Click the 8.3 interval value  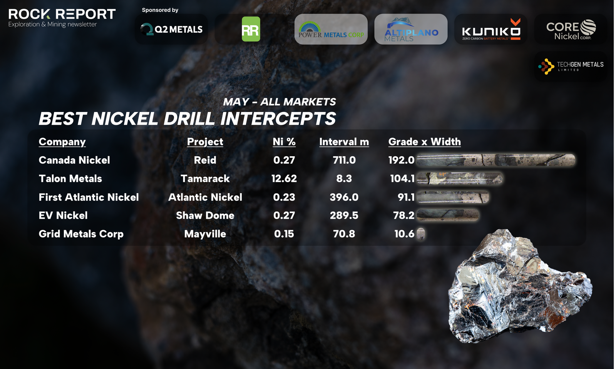[344, 179]
